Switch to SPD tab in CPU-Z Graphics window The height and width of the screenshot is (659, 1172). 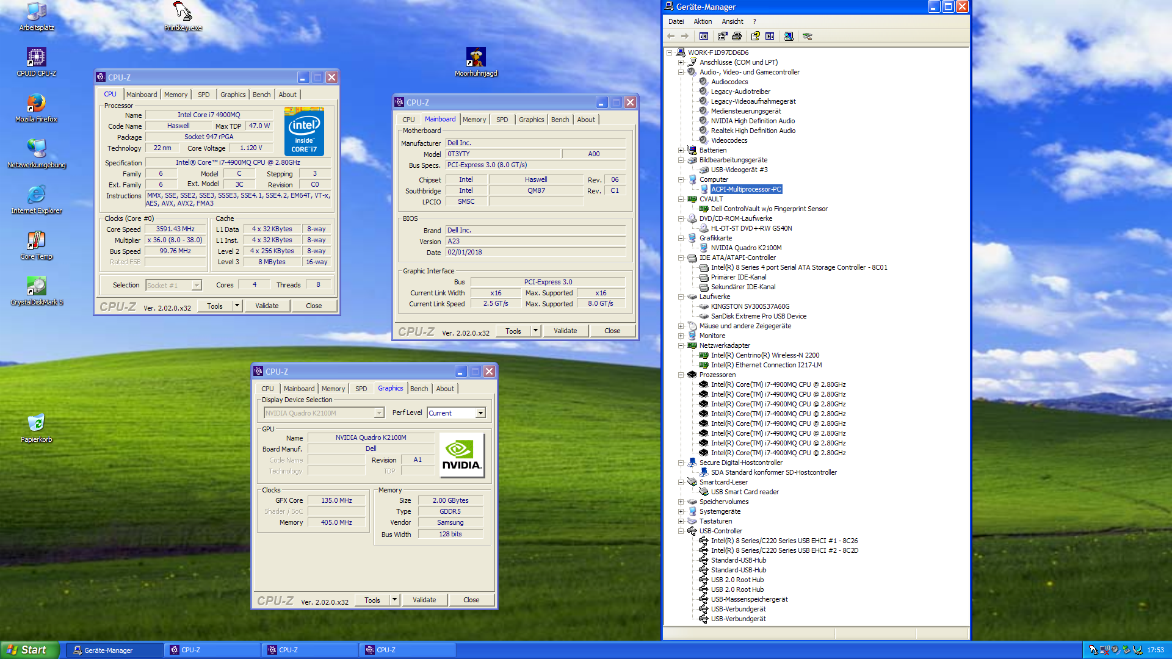coord(361,389)
